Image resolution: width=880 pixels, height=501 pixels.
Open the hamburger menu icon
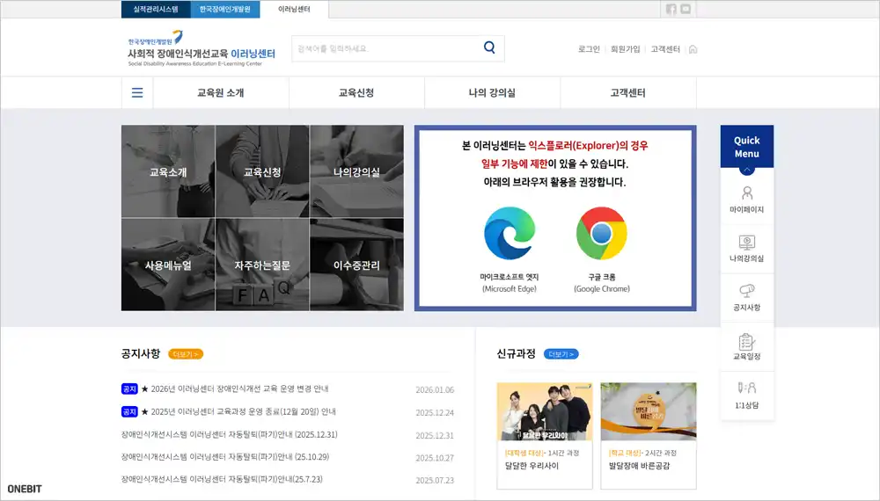pyautogui.click(x=137, y=92)
